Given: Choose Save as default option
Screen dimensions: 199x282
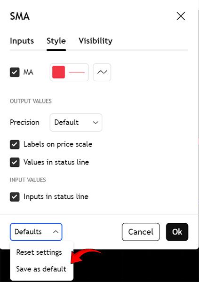Looking at the screenshot, I should pos(42,269).
